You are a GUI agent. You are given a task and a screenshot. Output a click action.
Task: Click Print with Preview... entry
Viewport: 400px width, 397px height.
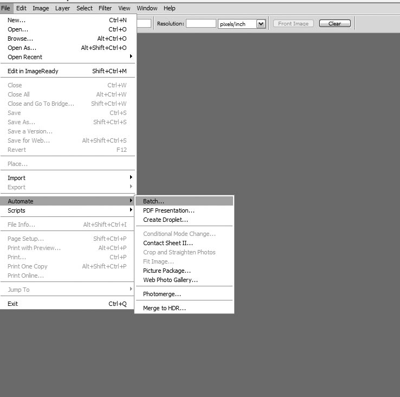(x=67, y=248)
